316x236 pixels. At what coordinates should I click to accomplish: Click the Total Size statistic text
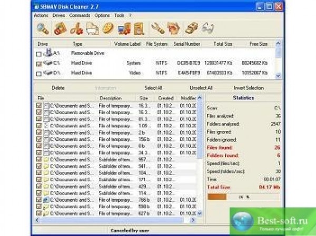point(219,187)
